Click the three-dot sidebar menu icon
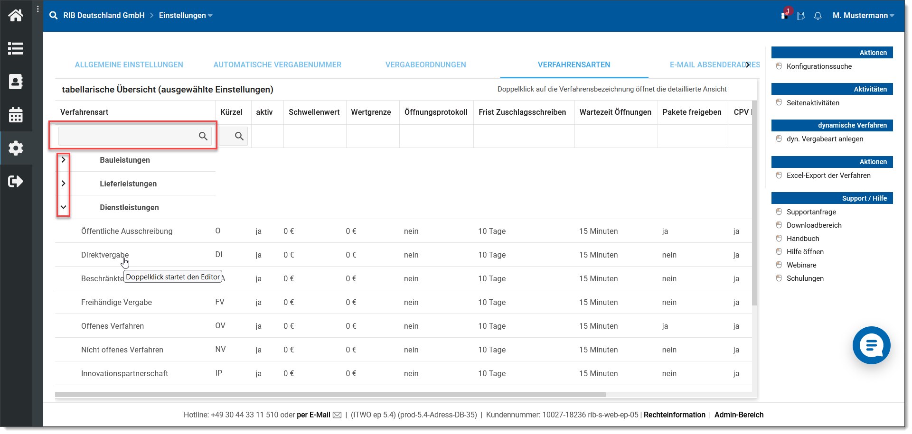The height and width of the screenshot is (434, 912). [38, 9]
